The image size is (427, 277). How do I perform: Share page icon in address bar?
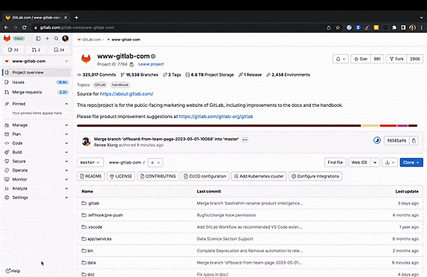point(329,27)
